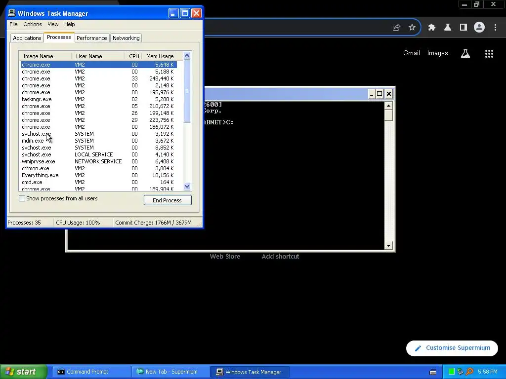Switch to Command Prompt from taskbar

coord(91,372)
